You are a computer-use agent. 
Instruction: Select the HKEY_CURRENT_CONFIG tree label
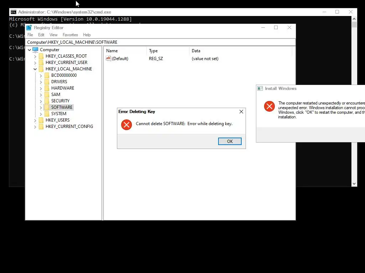pyautogui.click(x=69, y=127)
